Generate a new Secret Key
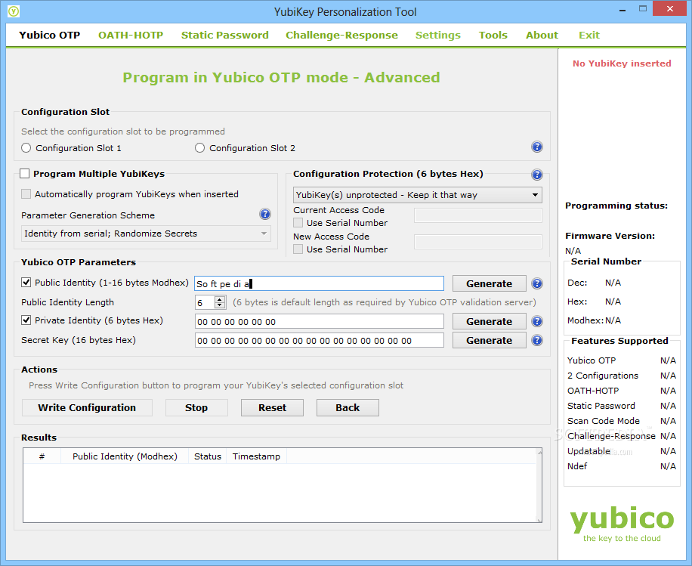692x566 pixels. pyautogui.click(x=489, y=340)
